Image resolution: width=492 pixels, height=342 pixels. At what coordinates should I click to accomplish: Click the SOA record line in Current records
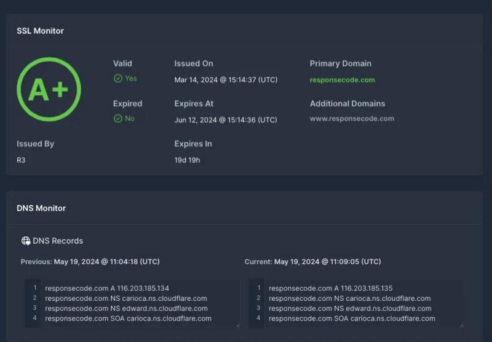pos(352,319)
